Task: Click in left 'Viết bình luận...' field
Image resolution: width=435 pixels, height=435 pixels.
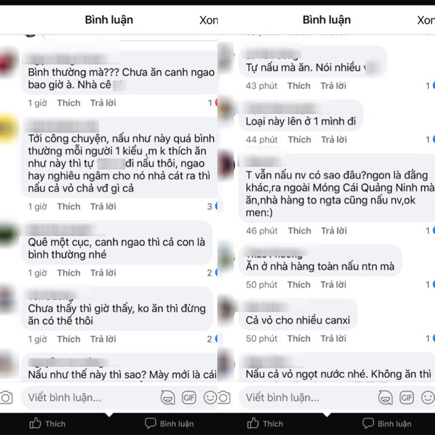Action: (x=89, y=397)
